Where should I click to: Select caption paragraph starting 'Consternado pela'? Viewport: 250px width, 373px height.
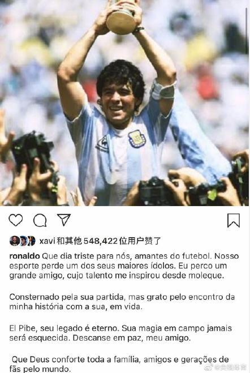122,302
